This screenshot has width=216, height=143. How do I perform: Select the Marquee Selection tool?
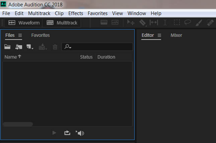177,23
